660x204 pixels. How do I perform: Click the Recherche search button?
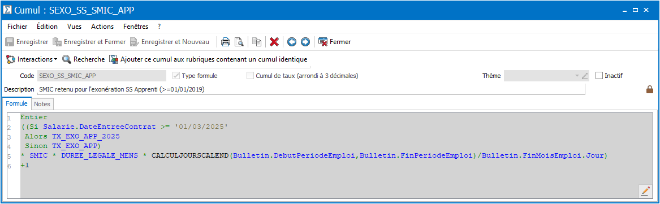click(83, 59)
